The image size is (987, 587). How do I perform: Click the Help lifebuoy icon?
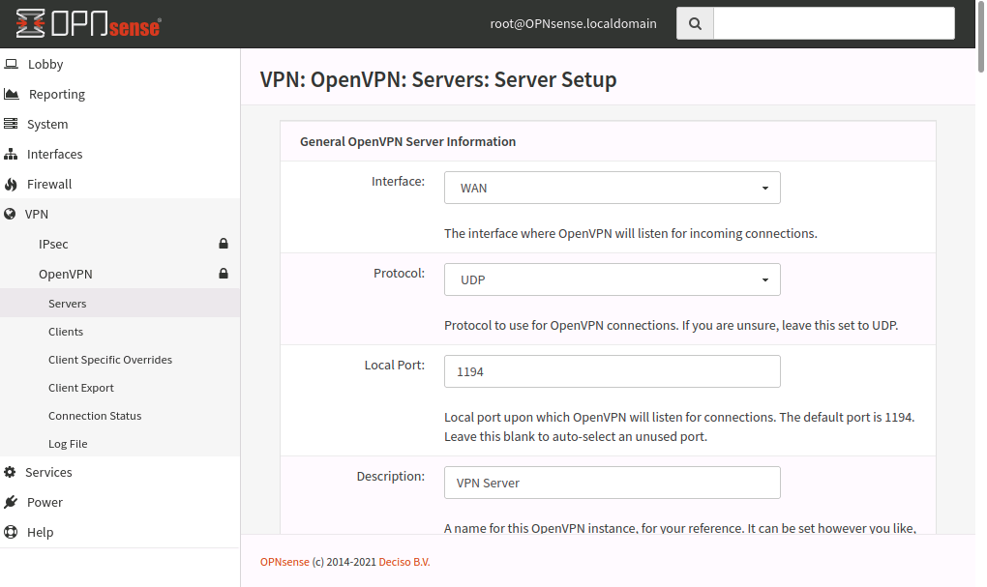(x=12, y=532)
